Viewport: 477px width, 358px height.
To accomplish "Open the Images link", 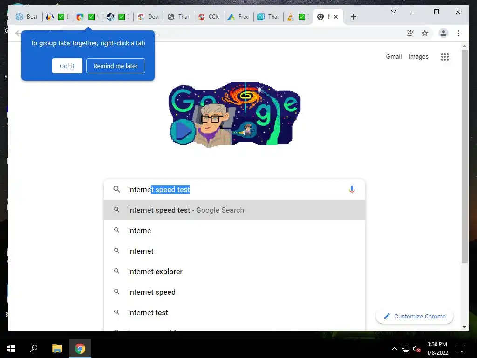I will [418, 56].
